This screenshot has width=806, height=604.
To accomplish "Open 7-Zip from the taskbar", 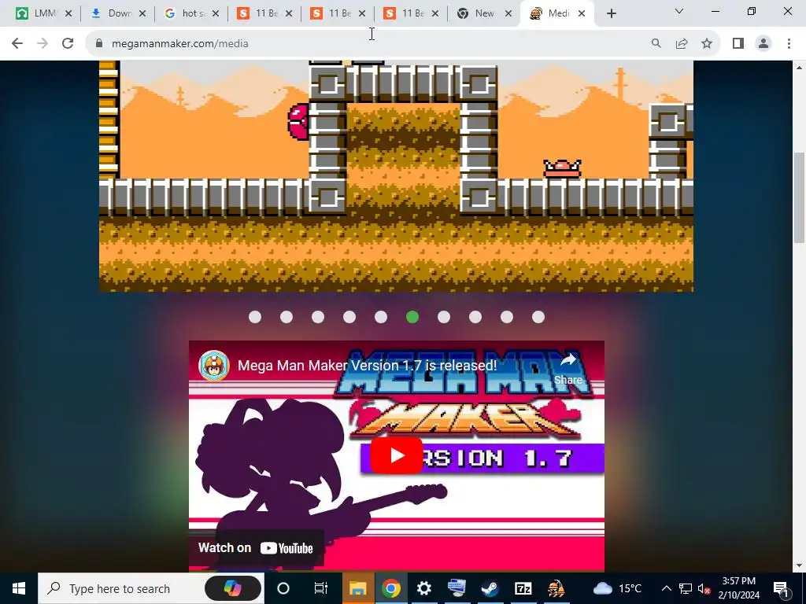I will coord(523,588).
